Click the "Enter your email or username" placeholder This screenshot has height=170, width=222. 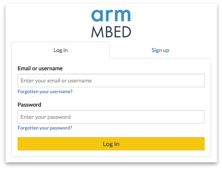[x=56, y=81]
